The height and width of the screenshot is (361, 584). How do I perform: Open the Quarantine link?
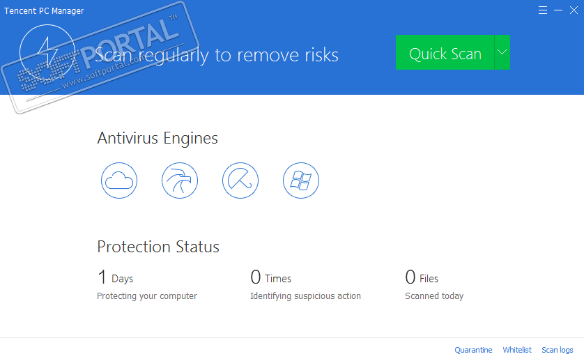pos(473,350)
